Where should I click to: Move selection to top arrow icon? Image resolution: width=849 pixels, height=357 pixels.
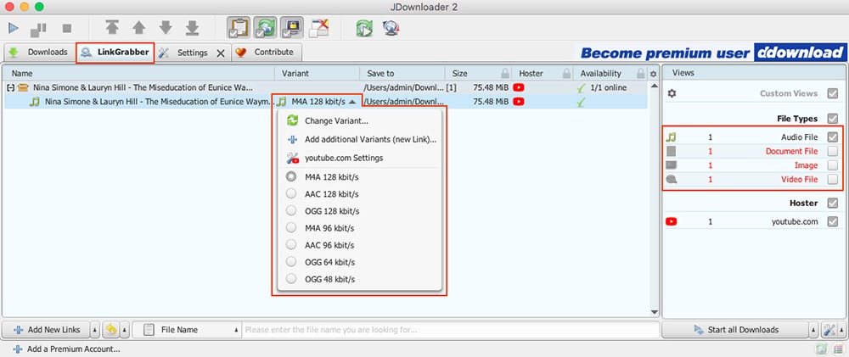click(112, 28)
